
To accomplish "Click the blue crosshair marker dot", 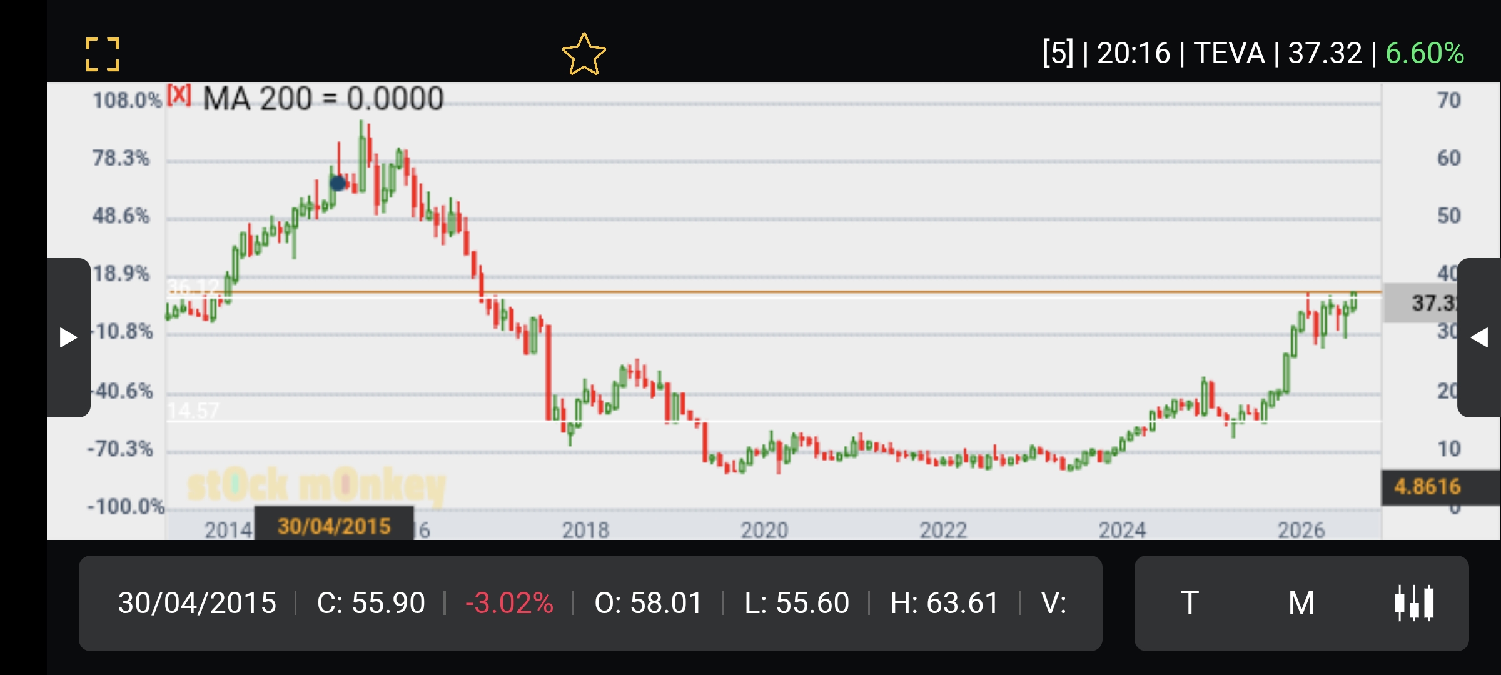I will (338, 183).
